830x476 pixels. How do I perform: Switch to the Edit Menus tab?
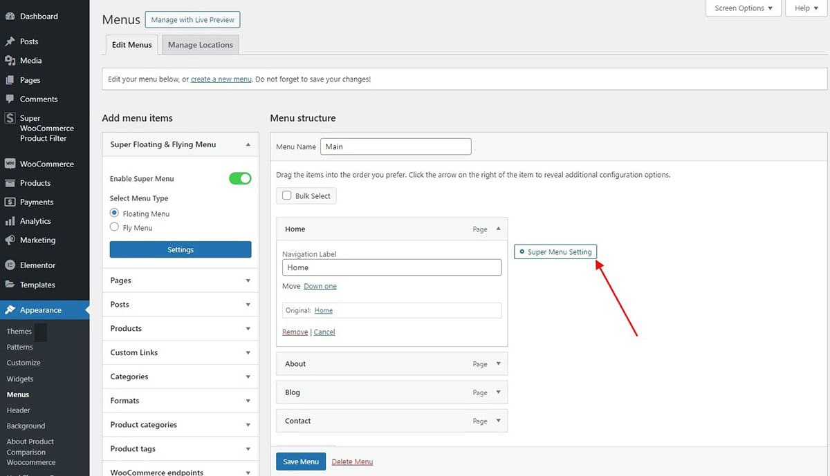tap(131, 45)
